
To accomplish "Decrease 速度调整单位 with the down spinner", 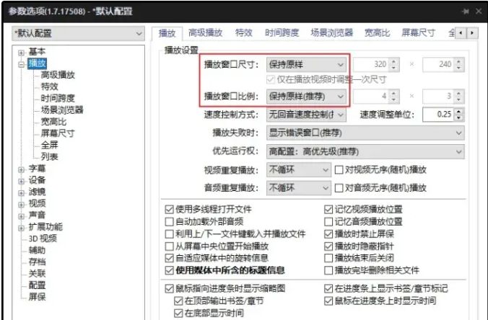I will pos(458,118).
